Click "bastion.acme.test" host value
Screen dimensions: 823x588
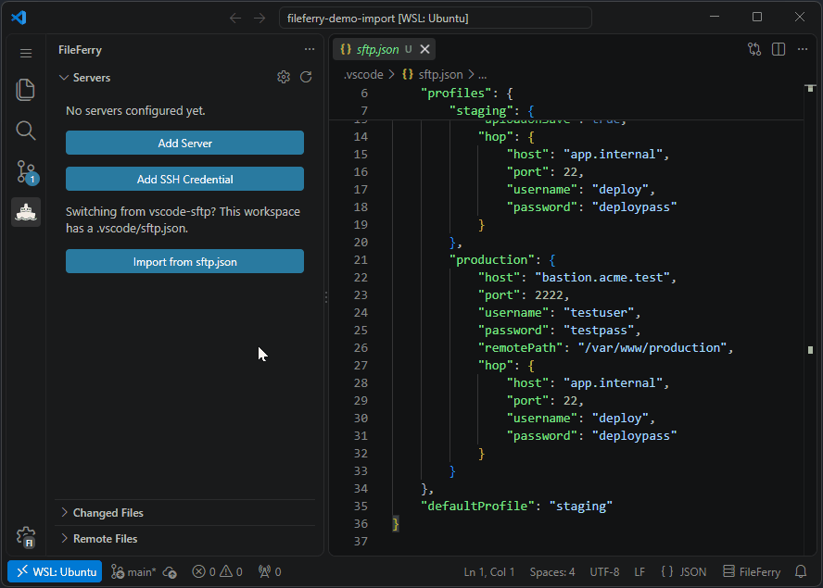[602, 277]
